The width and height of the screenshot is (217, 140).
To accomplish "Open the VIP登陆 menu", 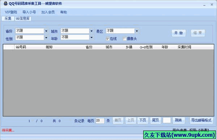I will point(11,12).
